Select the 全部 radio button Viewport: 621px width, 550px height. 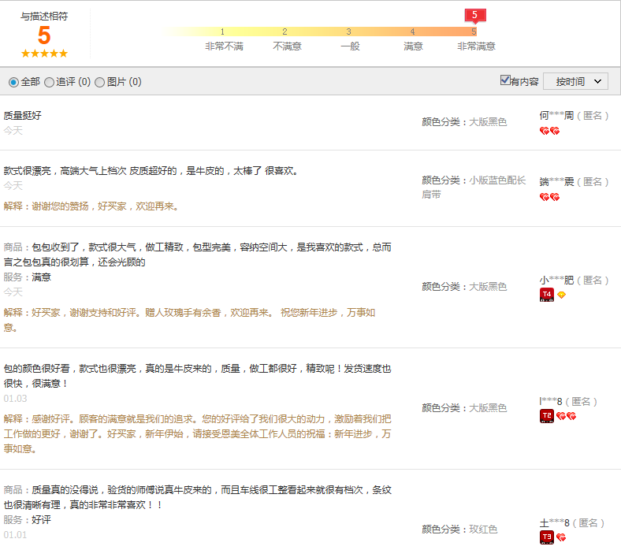[x=13, y=83]
